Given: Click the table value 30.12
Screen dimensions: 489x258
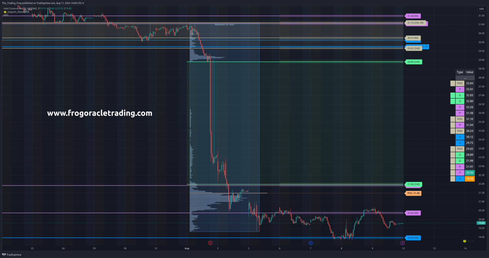Looking at the screenshot, I should click(470, 137).
